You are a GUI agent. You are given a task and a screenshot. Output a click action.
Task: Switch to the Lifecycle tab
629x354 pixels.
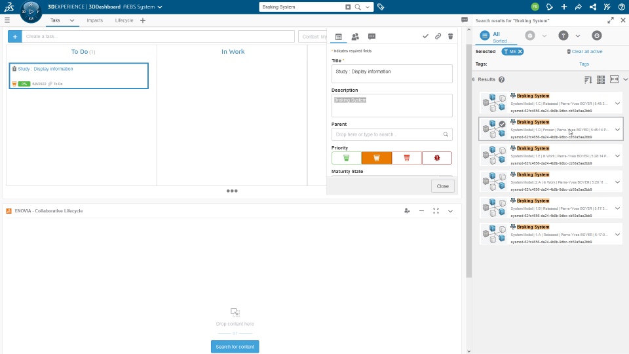coord(124,20)
